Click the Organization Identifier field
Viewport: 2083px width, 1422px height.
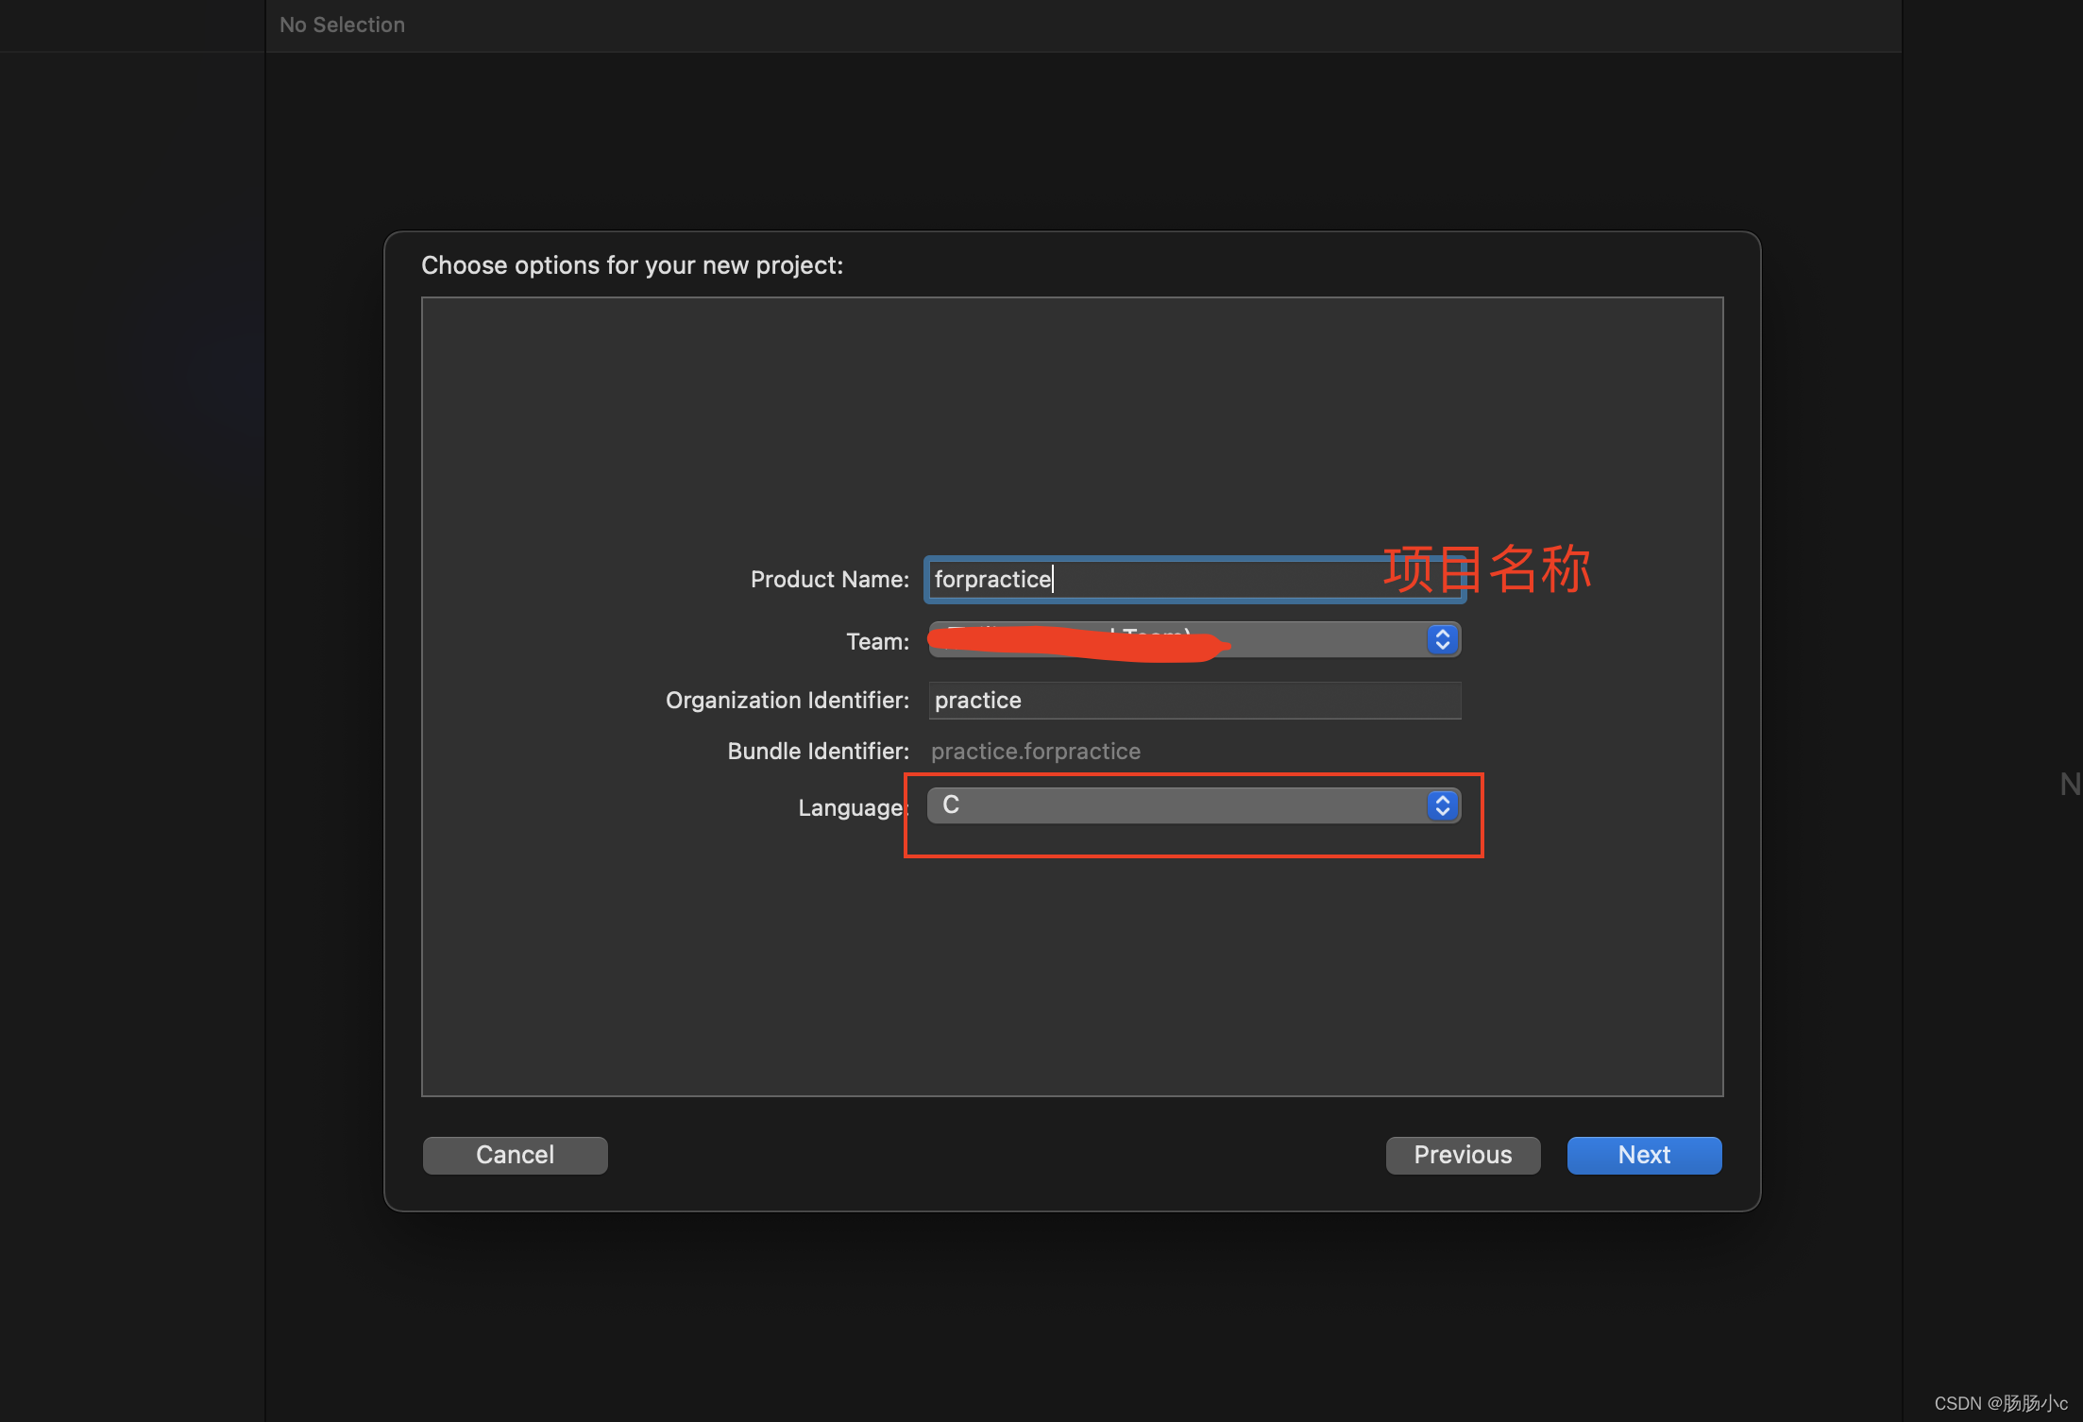click(x=1192, y=699)
